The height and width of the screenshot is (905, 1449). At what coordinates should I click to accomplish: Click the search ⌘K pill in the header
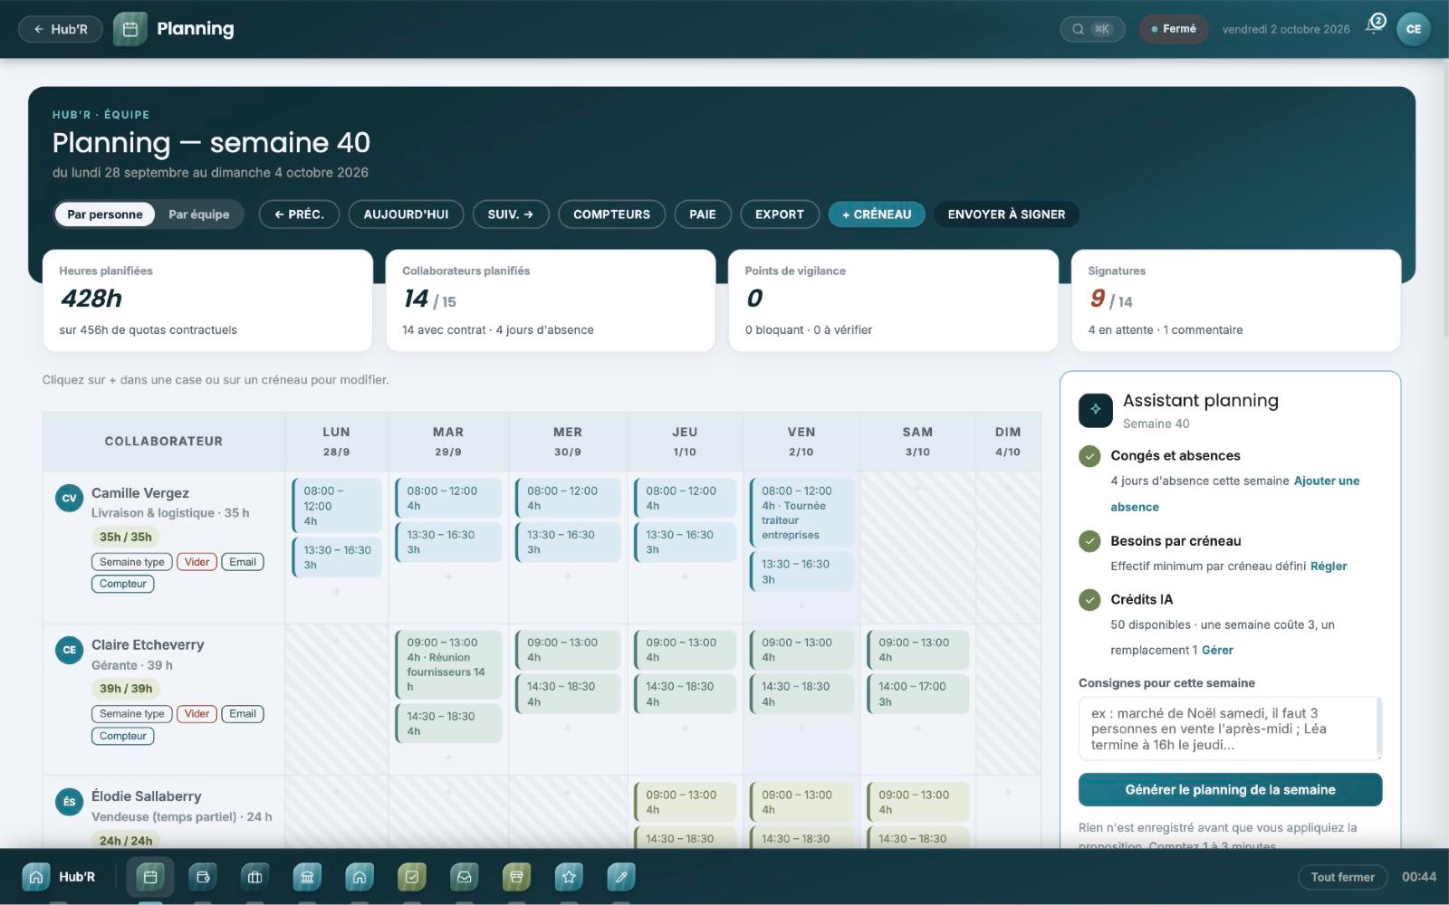(1092, 29)
